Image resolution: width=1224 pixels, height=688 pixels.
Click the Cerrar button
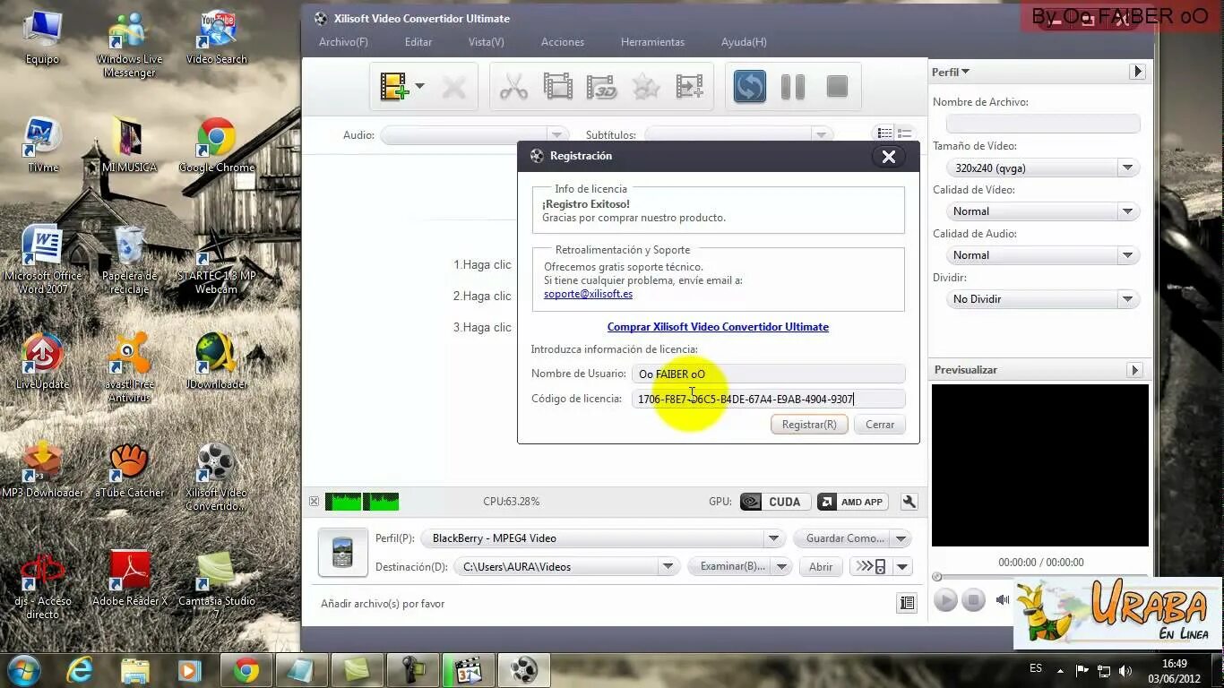(x=880, y=425)
